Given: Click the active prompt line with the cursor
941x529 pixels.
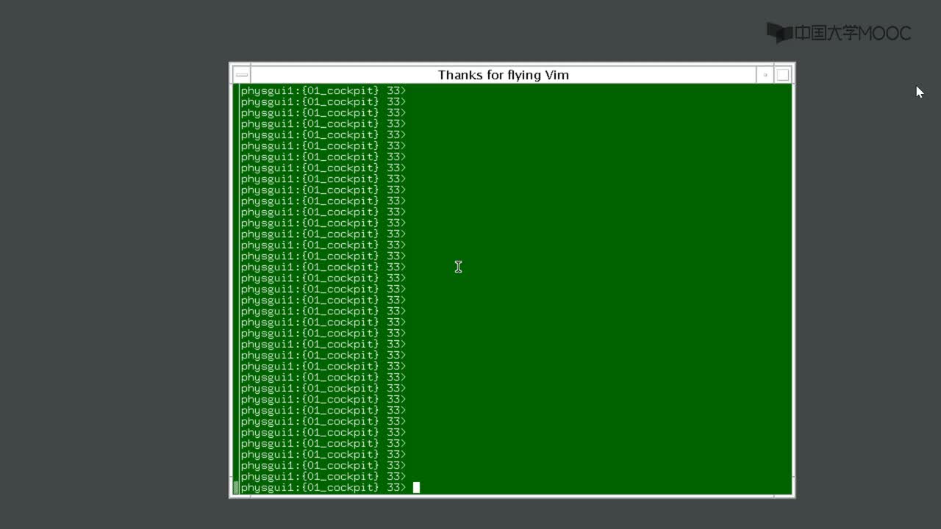Looking at the screenshot, I should (x=331, y=488).
